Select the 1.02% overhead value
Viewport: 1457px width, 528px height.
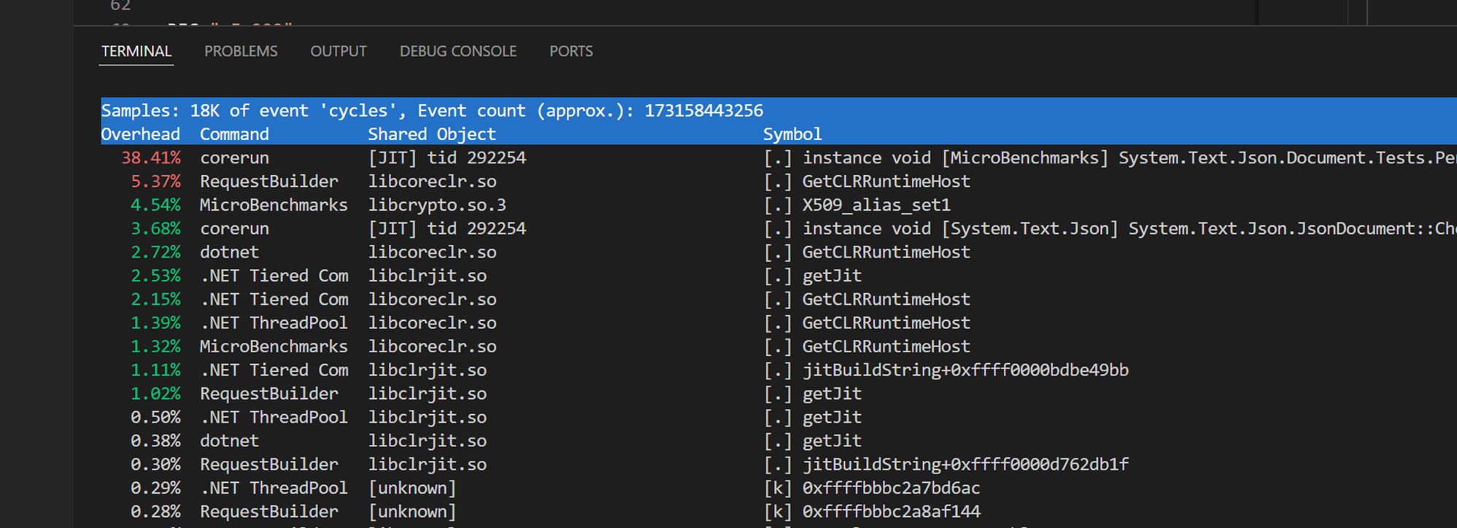tap(155, 394)
